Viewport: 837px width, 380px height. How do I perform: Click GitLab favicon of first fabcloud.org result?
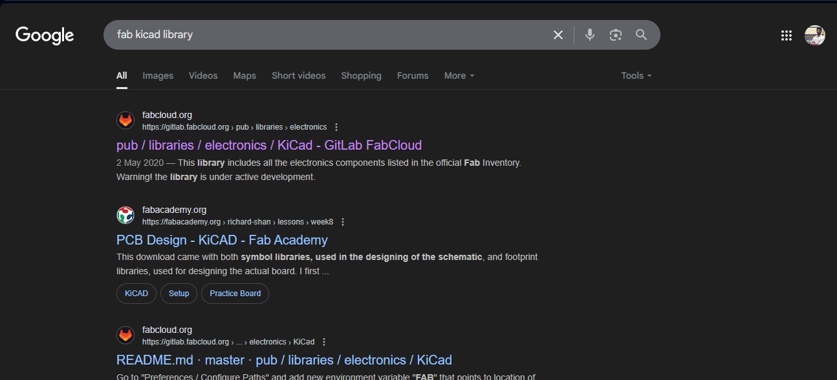pos(125,121)
